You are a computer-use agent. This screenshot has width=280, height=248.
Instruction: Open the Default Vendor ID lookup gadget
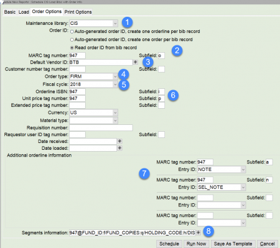[x=136, y=62]
